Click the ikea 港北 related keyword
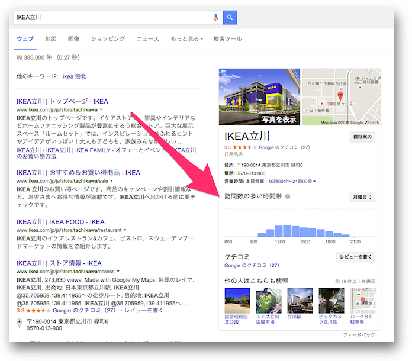The image size is (412, 361). click(75, 76)
